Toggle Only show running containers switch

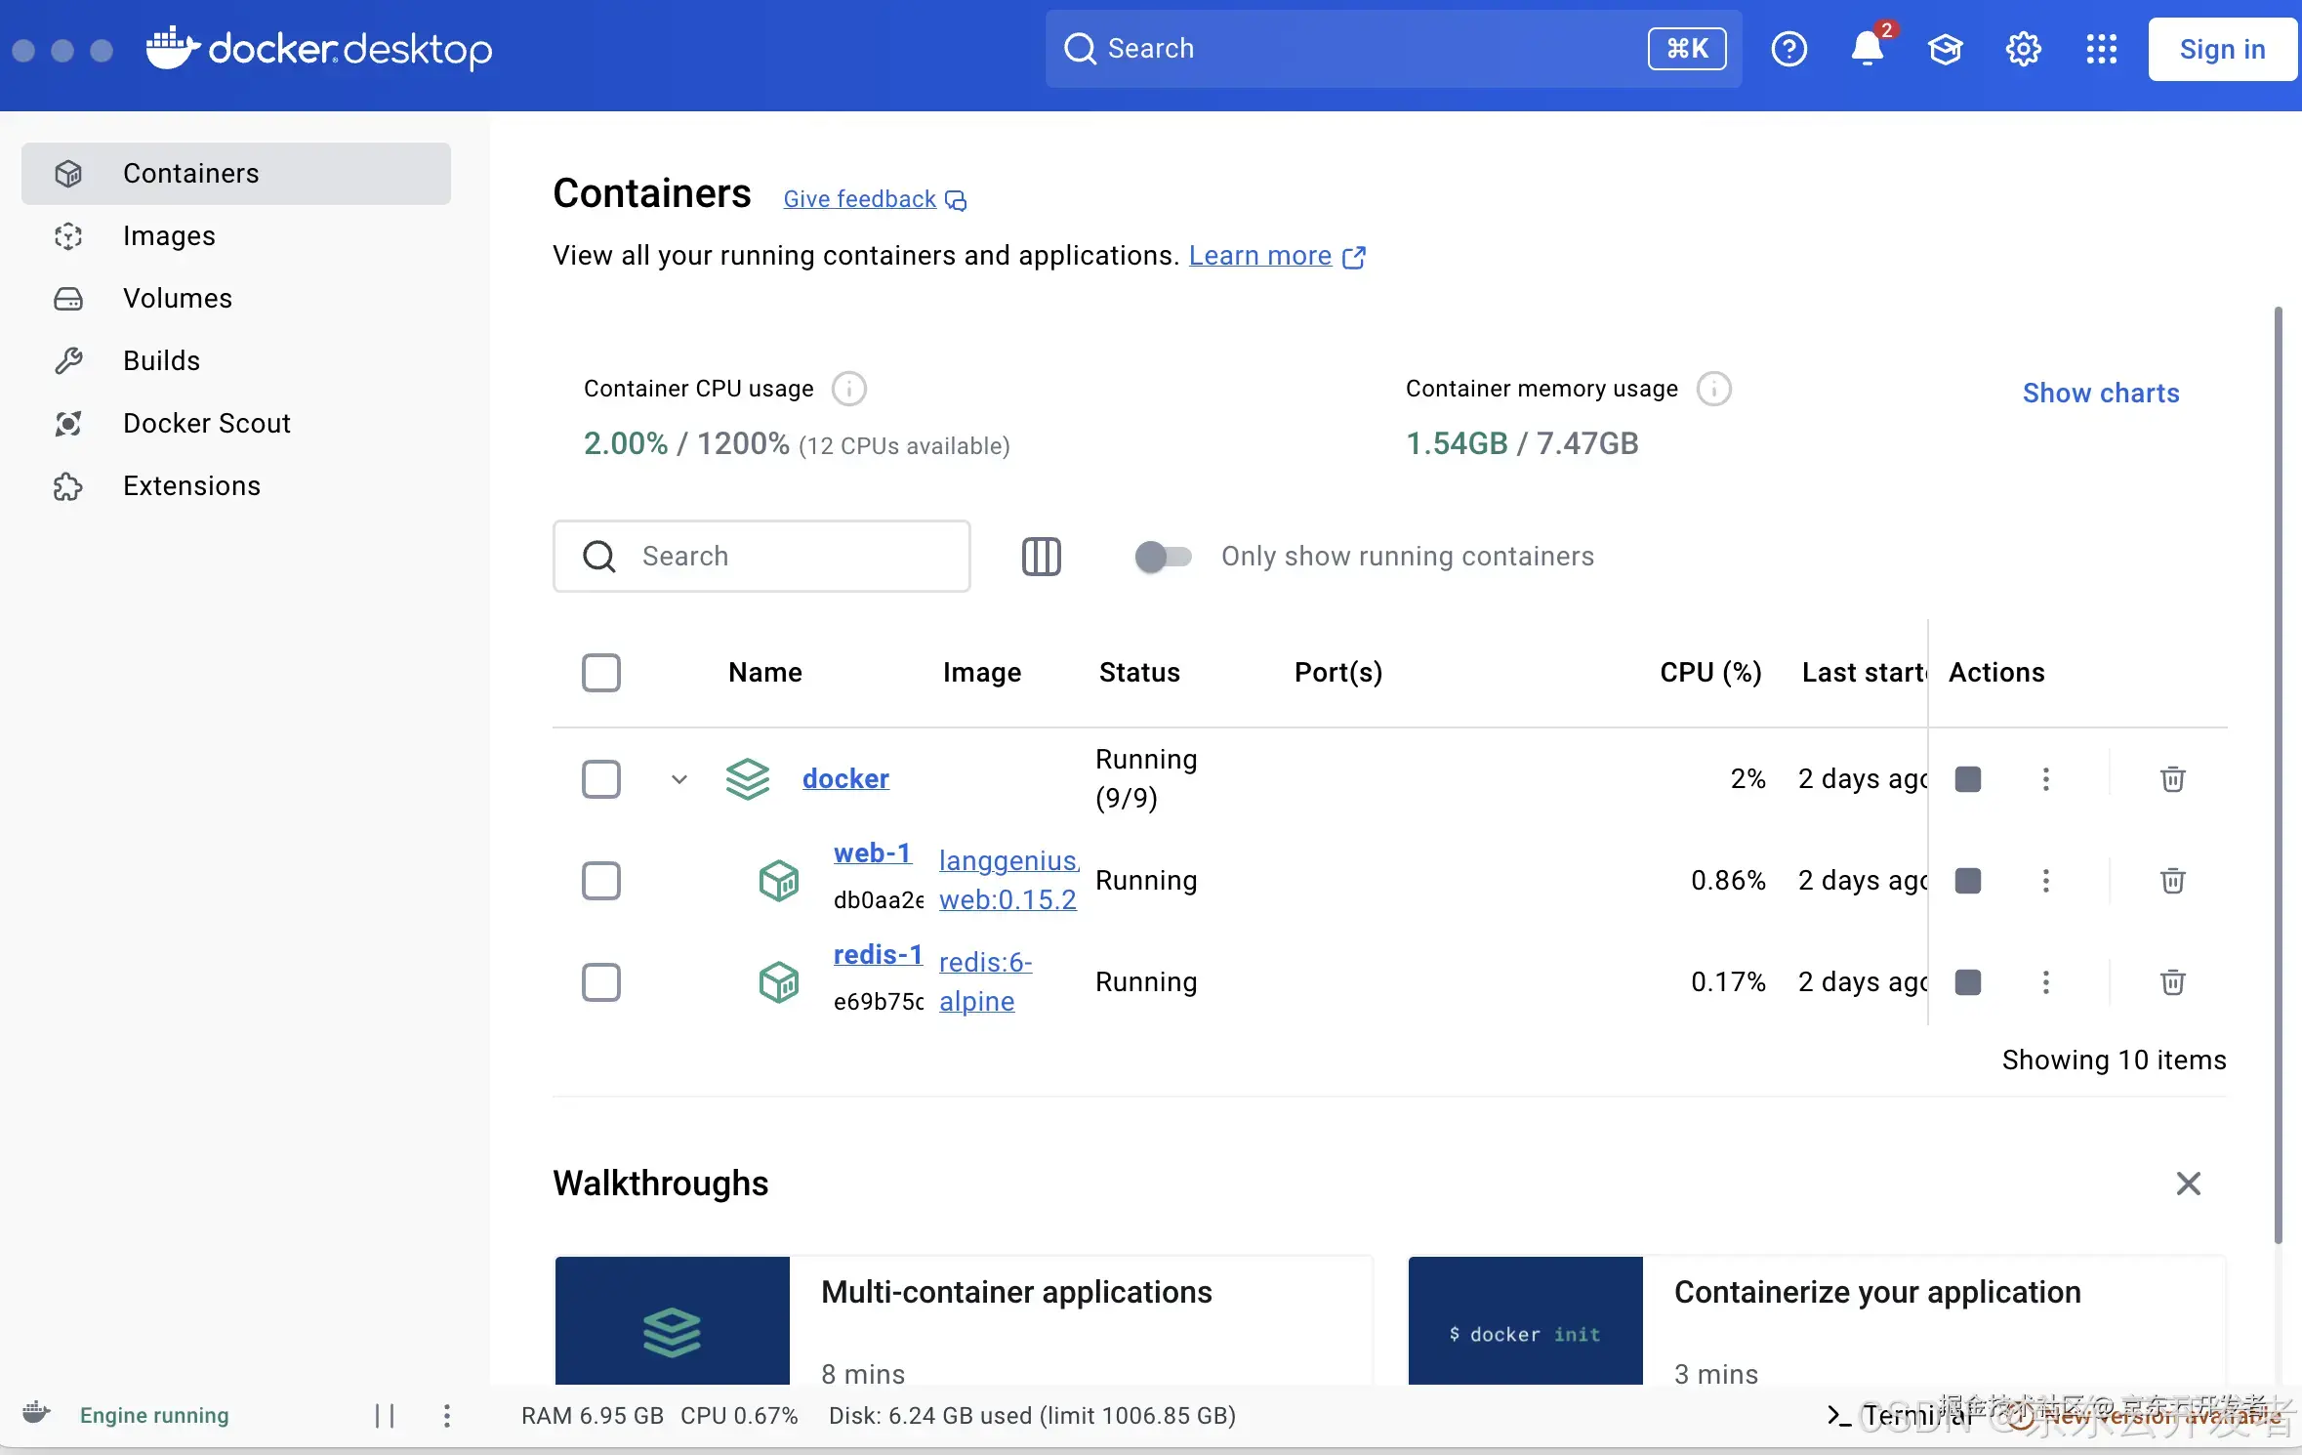click(x=1163, y=557)
